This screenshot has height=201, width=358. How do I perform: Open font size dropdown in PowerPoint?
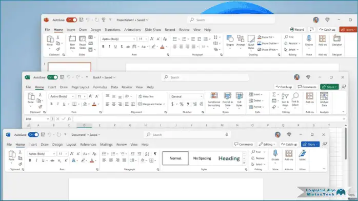pyautogui.click(x=146, y=39)
